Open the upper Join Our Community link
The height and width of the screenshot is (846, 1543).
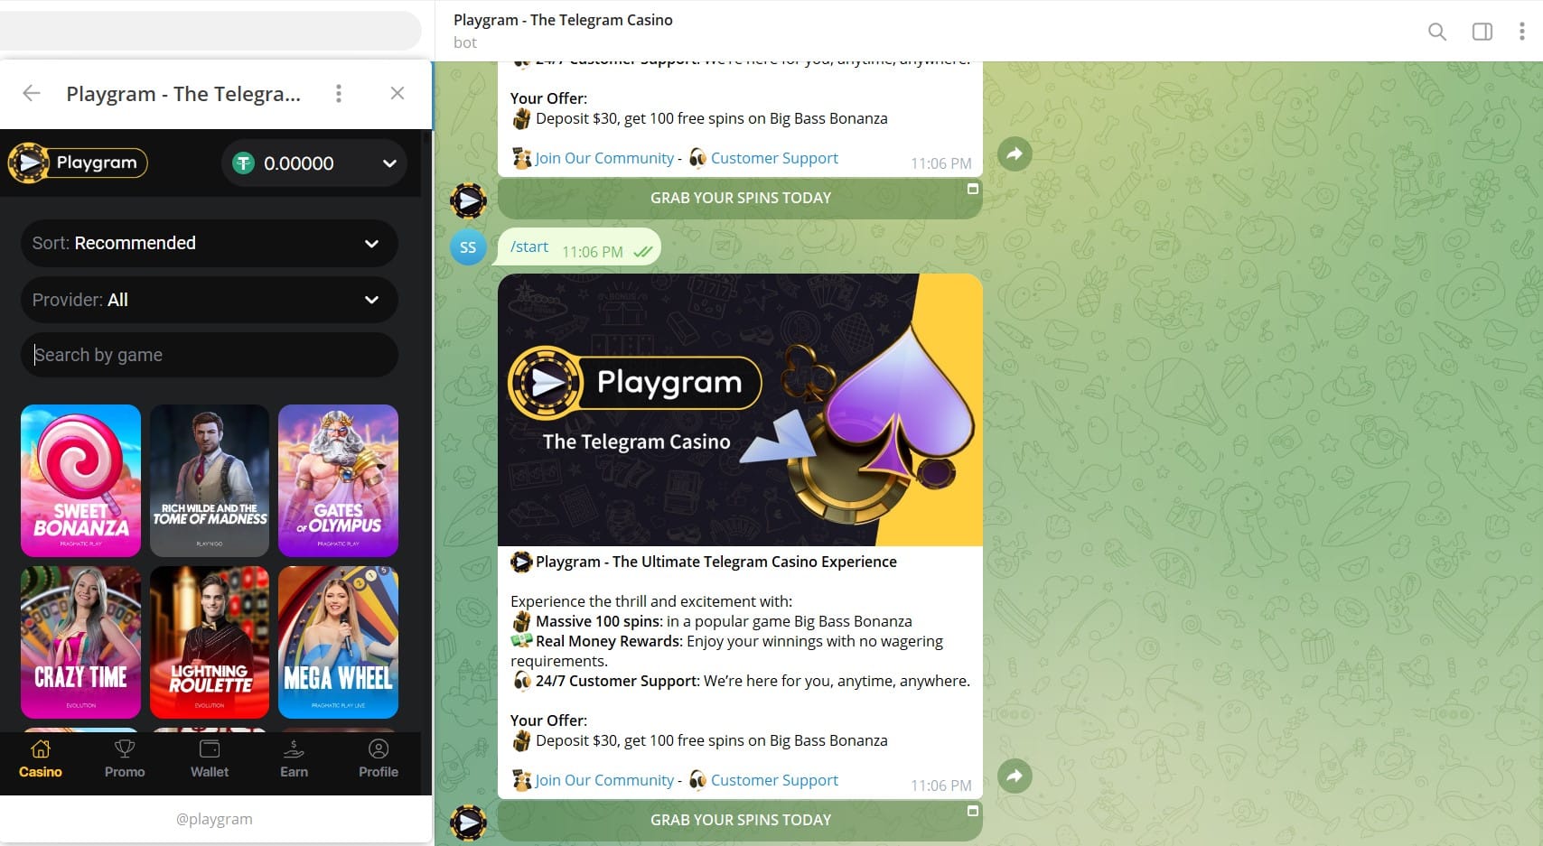point(604,158)
